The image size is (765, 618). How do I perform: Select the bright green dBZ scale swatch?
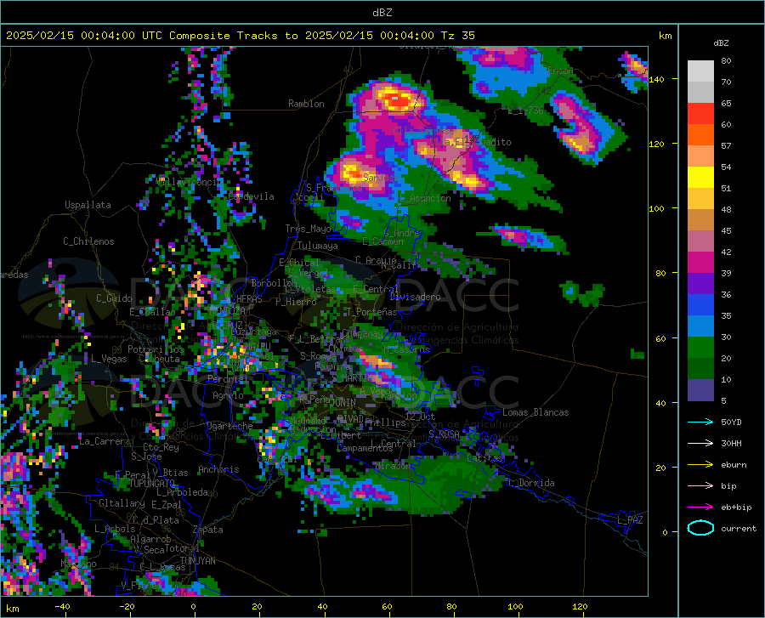coord(700,348)
